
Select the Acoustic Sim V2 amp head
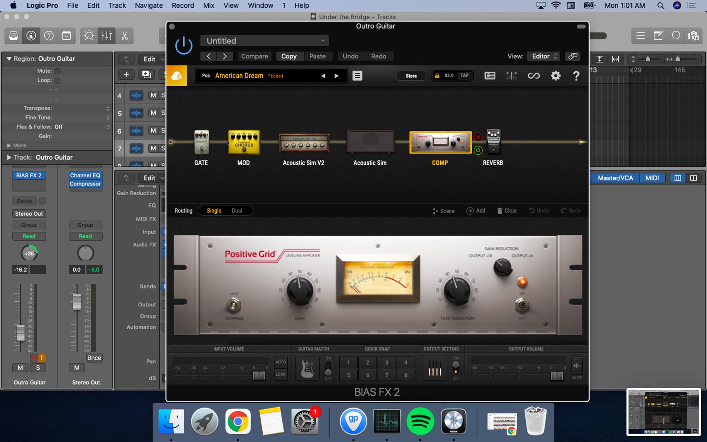point(304,142)
